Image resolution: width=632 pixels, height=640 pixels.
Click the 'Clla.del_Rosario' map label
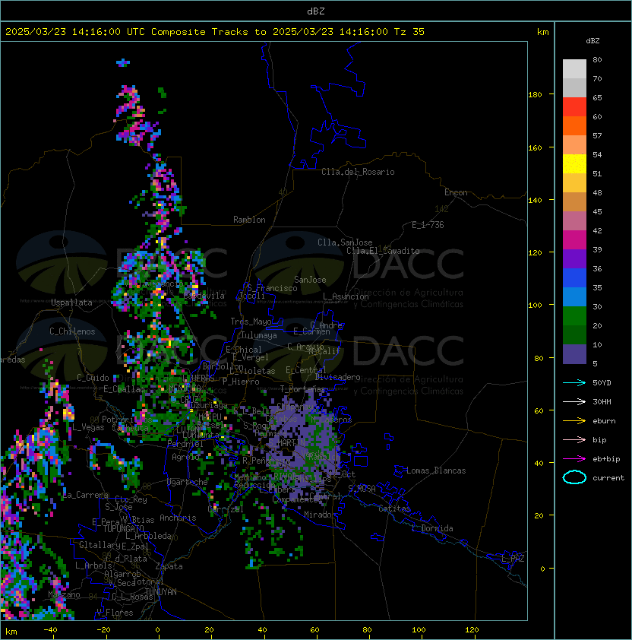click(x=358, y=172)
